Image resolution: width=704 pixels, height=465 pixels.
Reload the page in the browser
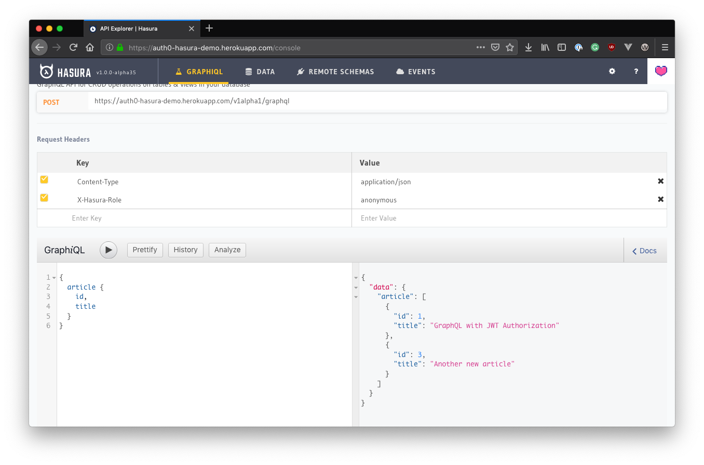click(73, 47)
